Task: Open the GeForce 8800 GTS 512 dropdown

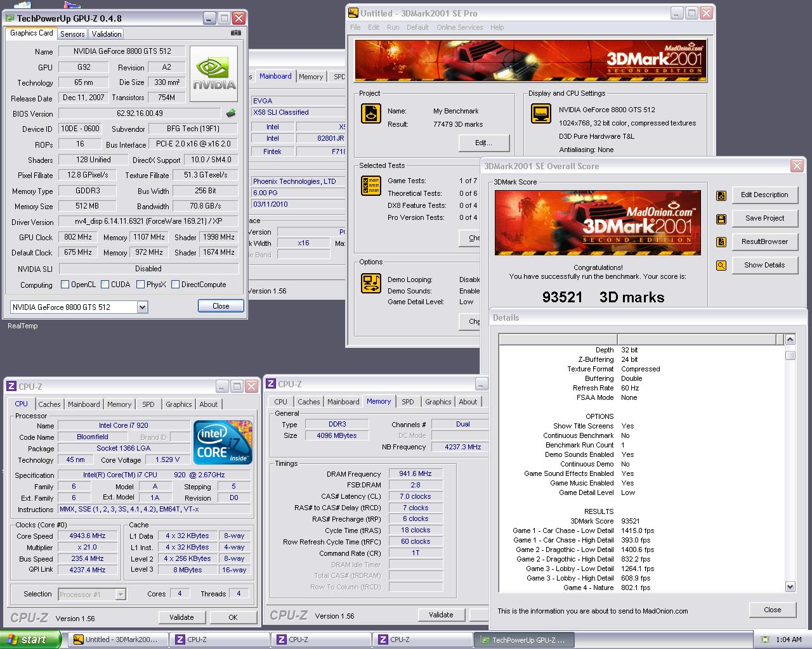Action: [142, 307]
